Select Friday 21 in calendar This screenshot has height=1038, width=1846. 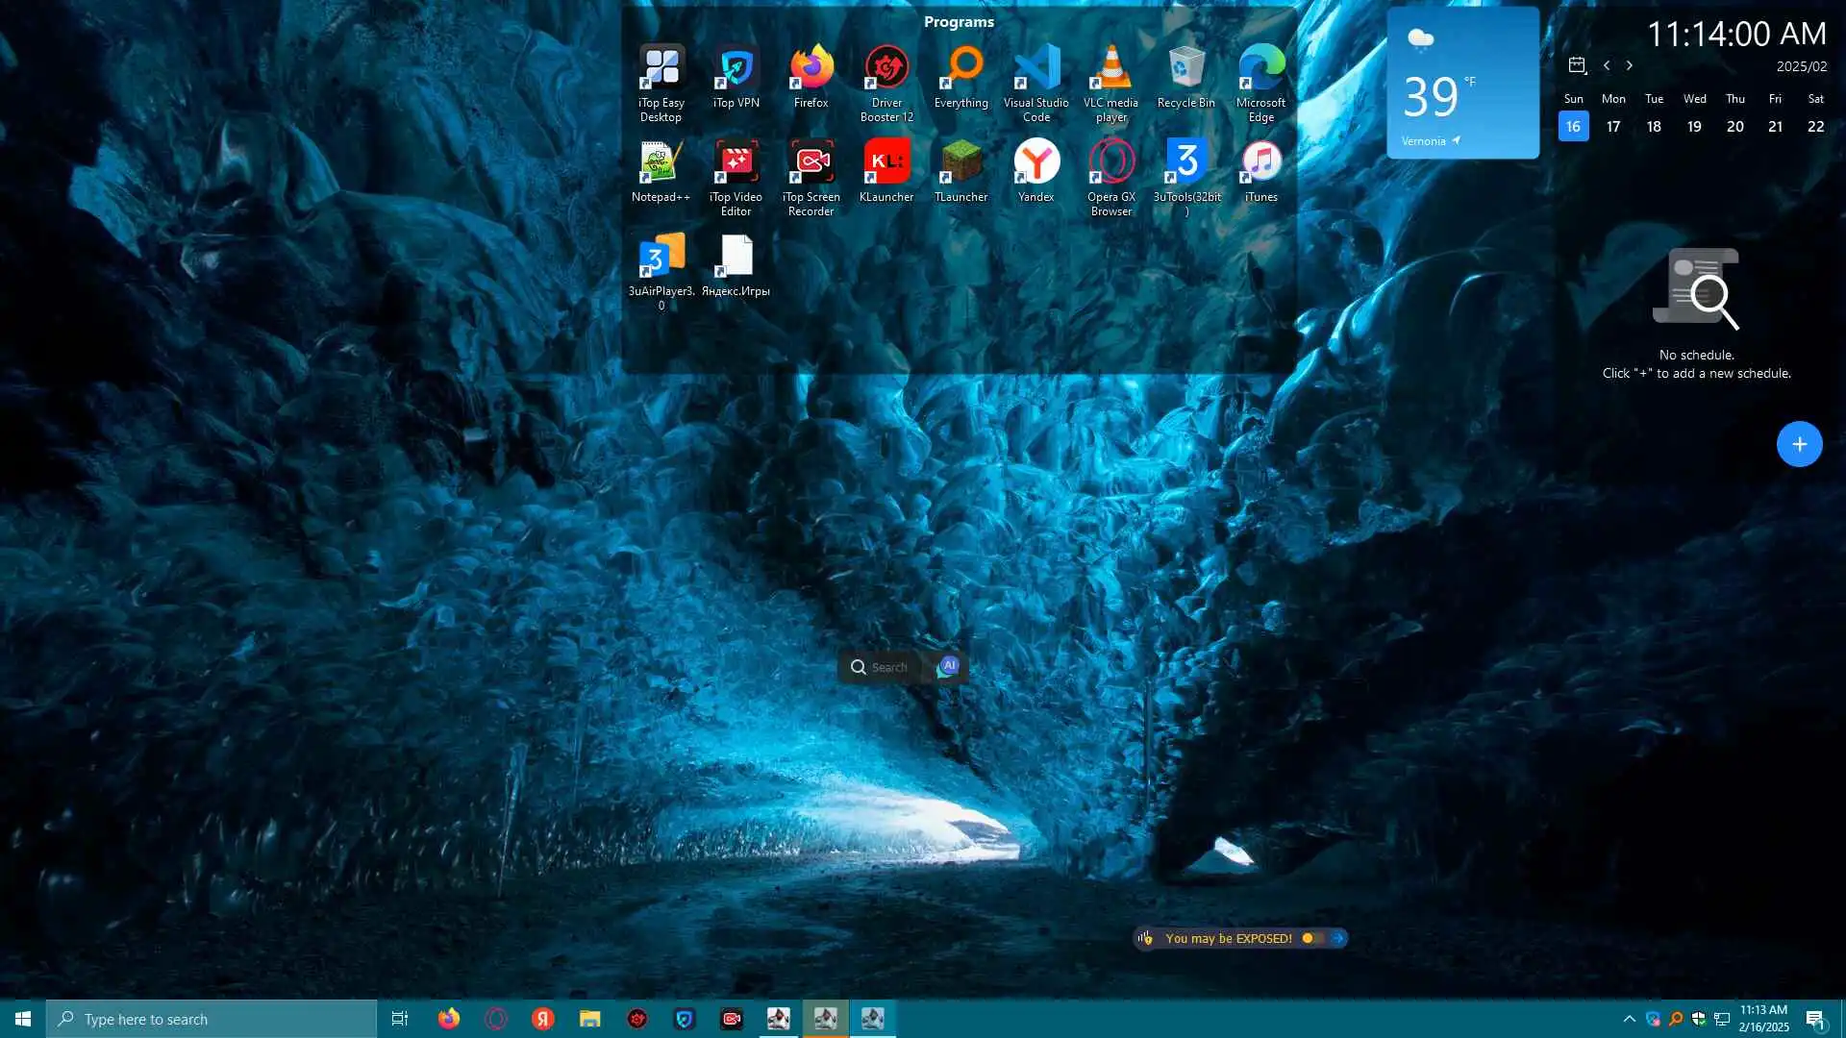pos(1775,126)
